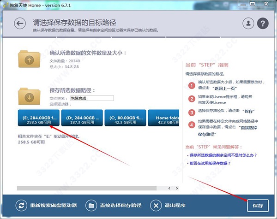The image size is (277, 219).
Task: Click the 重新搜索磁盘驱动器 label
Action: click(54, 206)
